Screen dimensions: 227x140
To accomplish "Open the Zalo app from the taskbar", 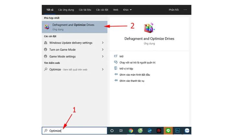I will [187, 131].
